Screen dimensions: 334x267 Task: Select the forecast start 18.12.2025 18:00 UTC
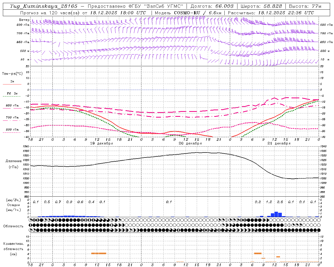[x=118, y=13]
